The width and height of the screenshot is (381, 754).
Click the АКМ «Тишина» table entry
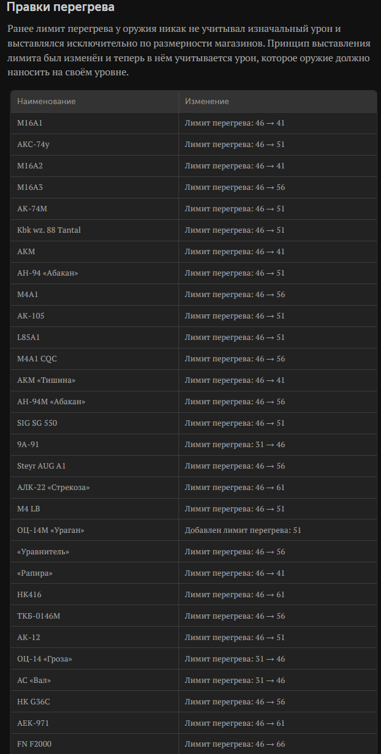point(47,380)
